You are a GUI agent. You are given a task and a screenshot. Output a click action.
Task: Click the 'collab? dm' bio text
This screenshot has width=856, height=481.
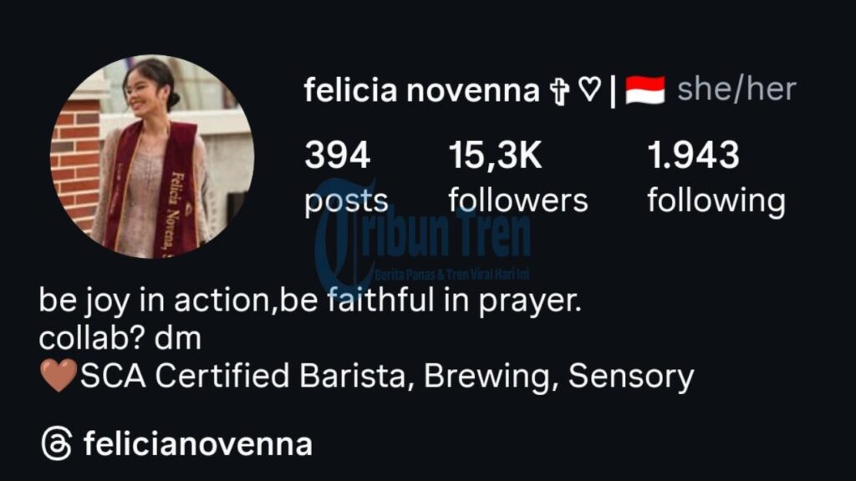(x=120, y=339)
